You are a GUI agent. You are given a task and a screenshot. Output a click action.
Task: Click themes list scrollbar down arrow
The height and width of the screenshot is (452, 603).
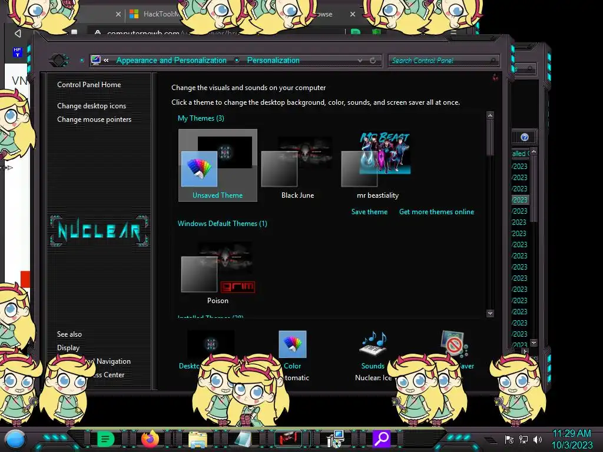click(490, 313)
